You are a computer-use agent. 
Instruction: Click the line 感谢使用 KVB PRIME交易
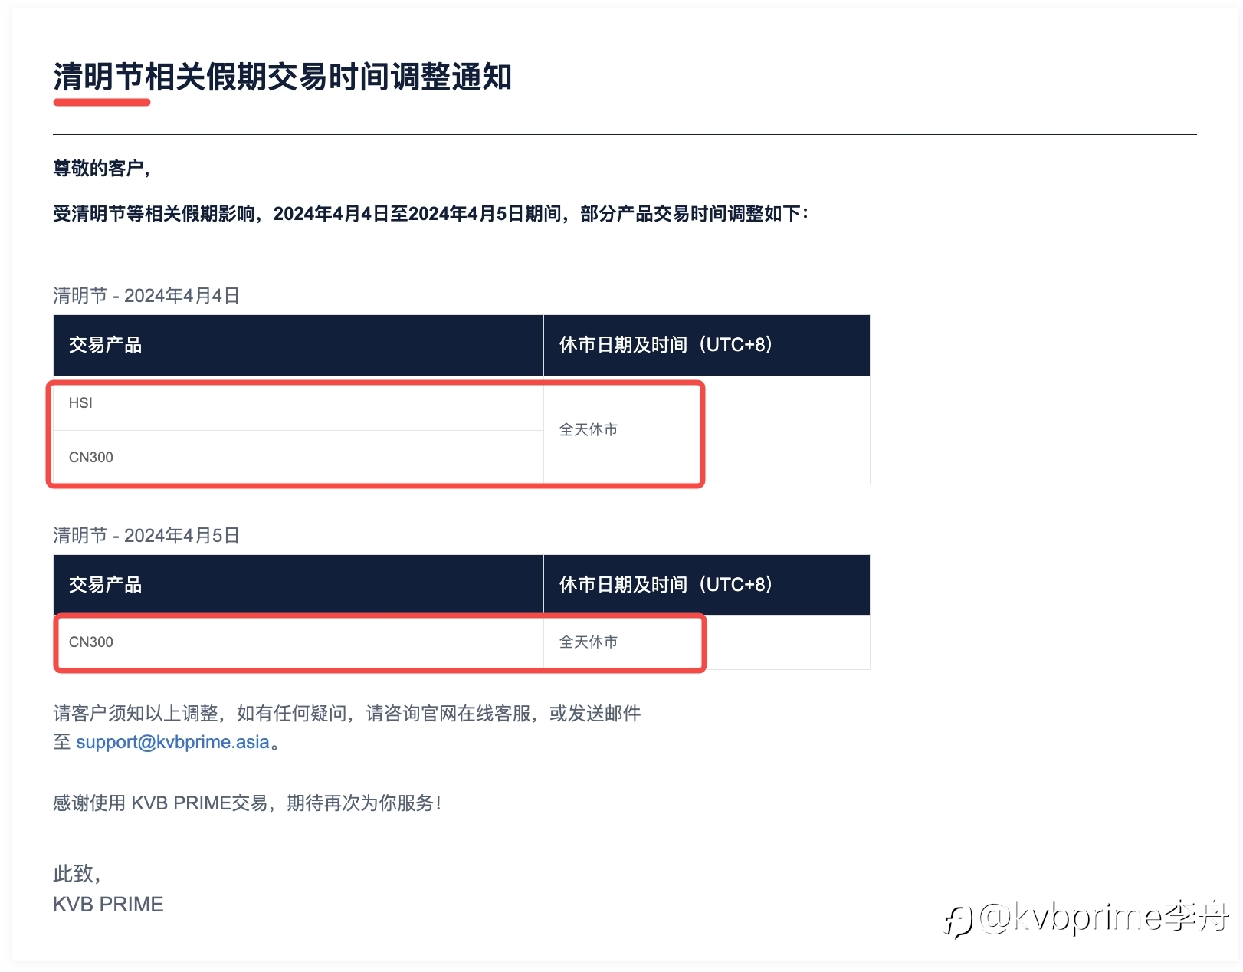[x=247, y=803]
